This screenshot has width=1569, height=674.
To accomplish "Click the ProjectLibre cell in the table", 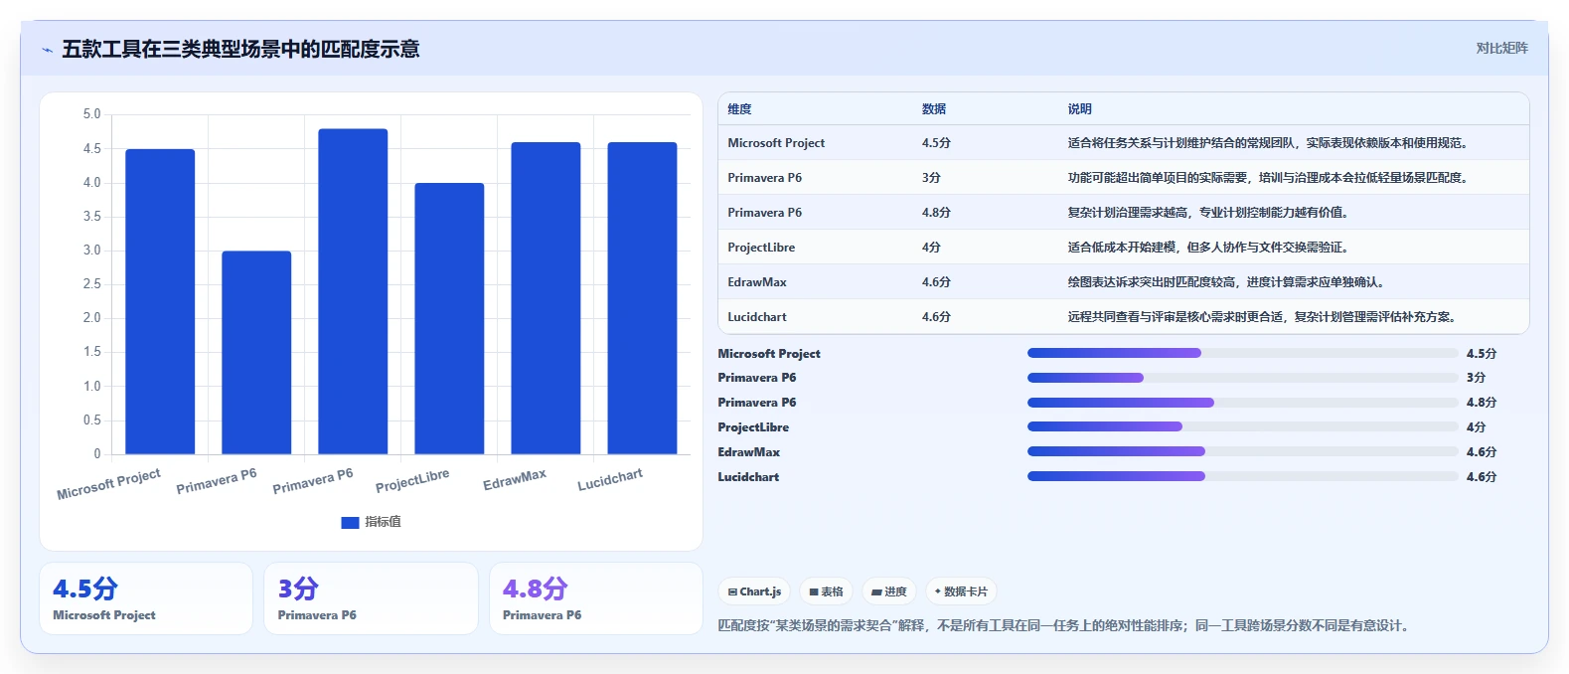I will [x=761, y=248].
